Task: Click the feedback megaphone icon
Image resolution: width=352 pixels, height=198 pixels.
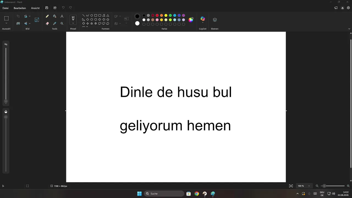Action: (x=336, y=8)
